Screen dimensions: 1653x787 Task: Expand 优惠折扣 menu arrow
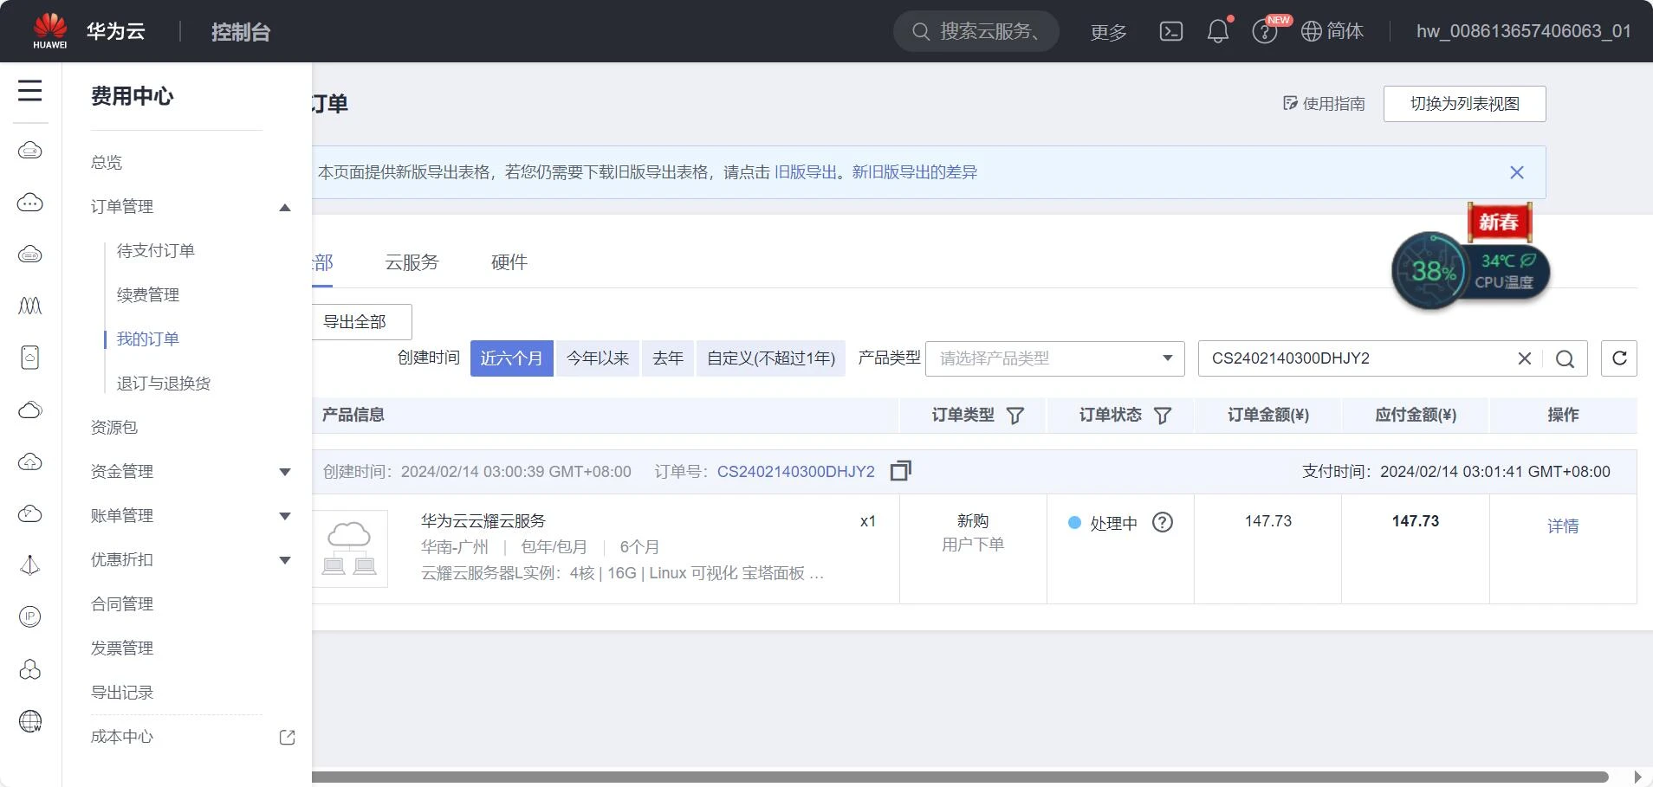(285, 560)
